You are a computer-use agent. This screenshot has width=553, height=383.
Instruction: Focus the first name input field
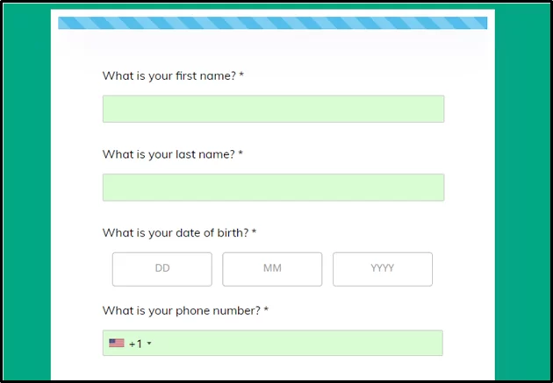273,109
